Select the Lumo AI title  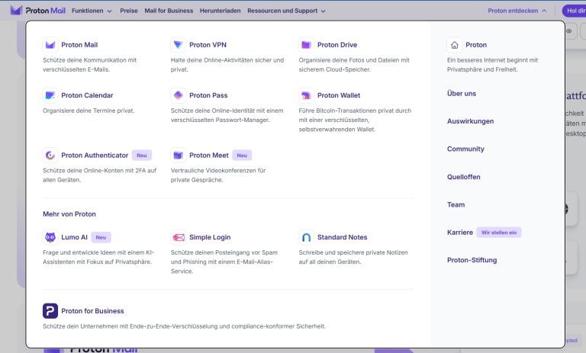(74, 237)
